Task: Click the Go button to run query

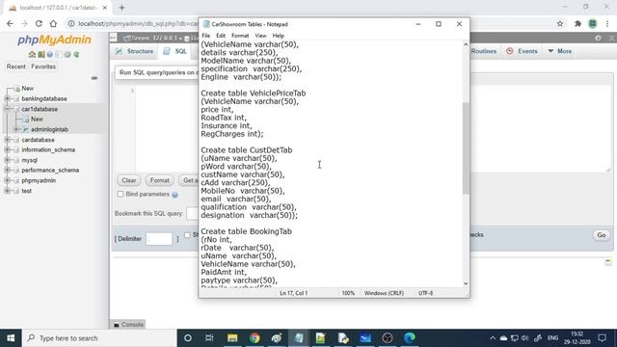Action: point(602,235)
